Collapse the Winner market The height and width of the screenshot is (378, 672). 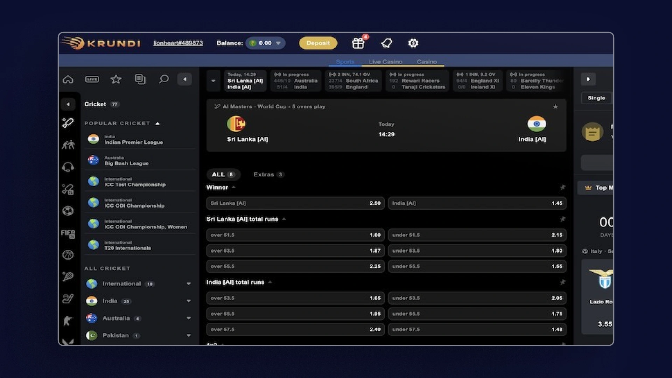(233, 188)
